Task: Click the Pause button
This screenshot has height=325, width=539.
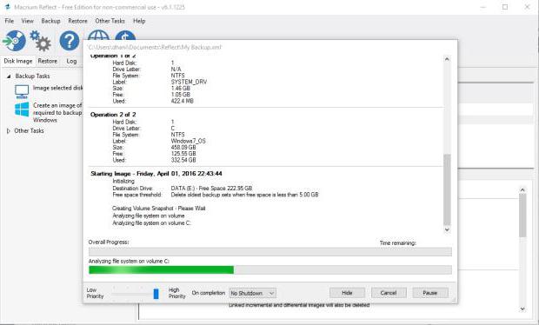Action: click(430, 293)
